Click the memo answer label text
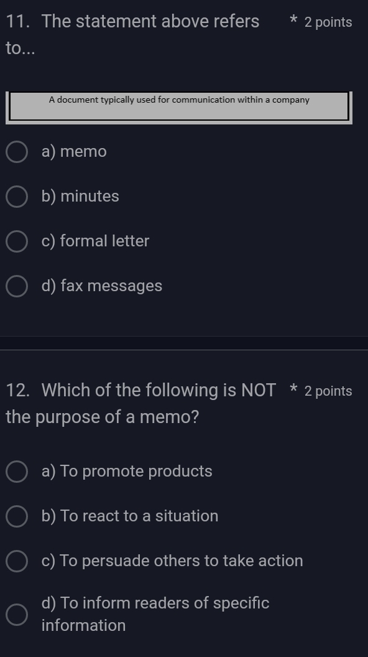This screenshot has width=368, height=657. (x=74, y=151)
